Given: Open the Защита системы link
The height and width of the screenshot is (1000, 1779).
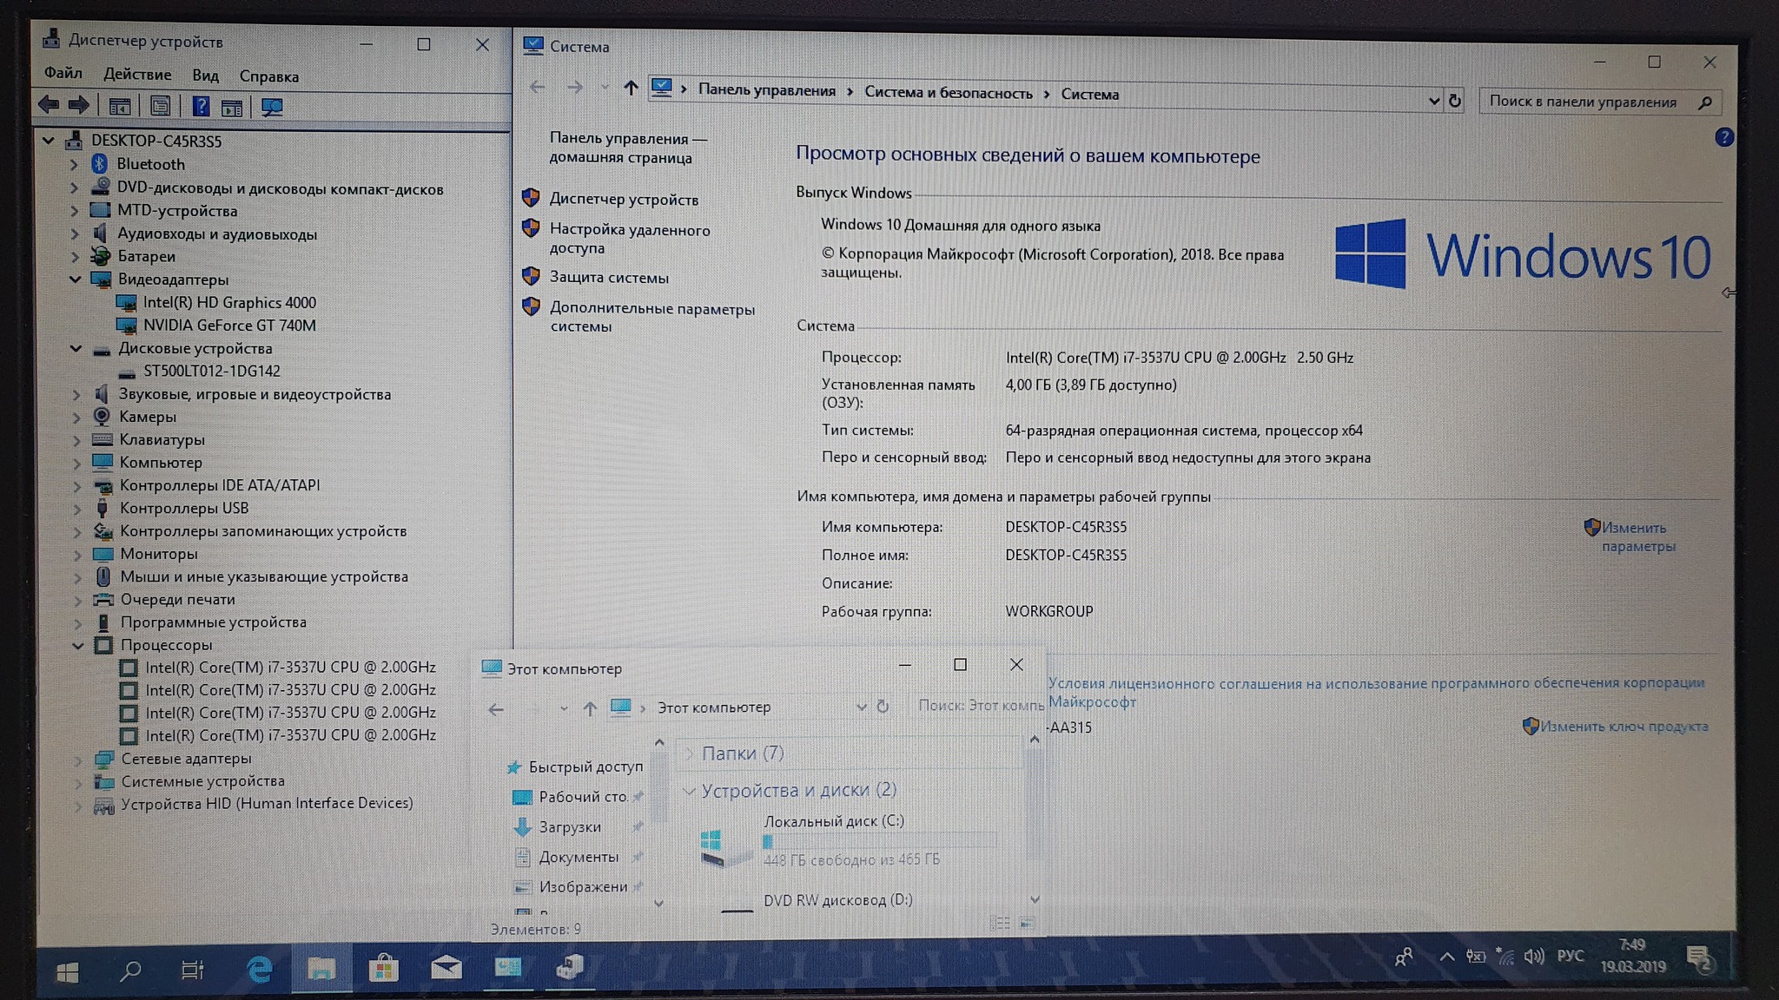Looking at the screenshot, I should (608, 278).
